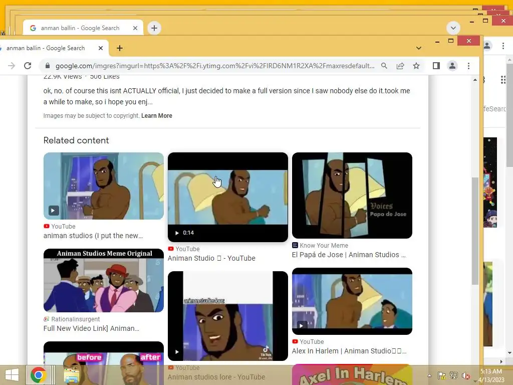Open File Explorer from the taskbar

point(71,375)
